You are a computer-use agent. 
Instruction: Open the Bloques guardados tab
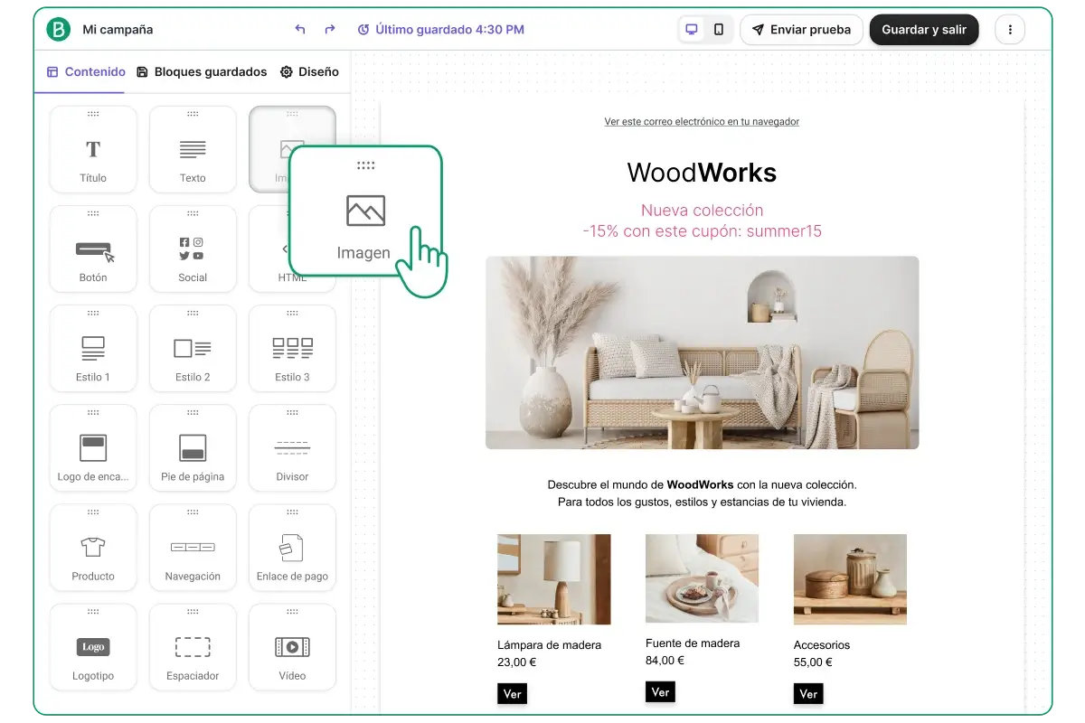coord(202,72)
